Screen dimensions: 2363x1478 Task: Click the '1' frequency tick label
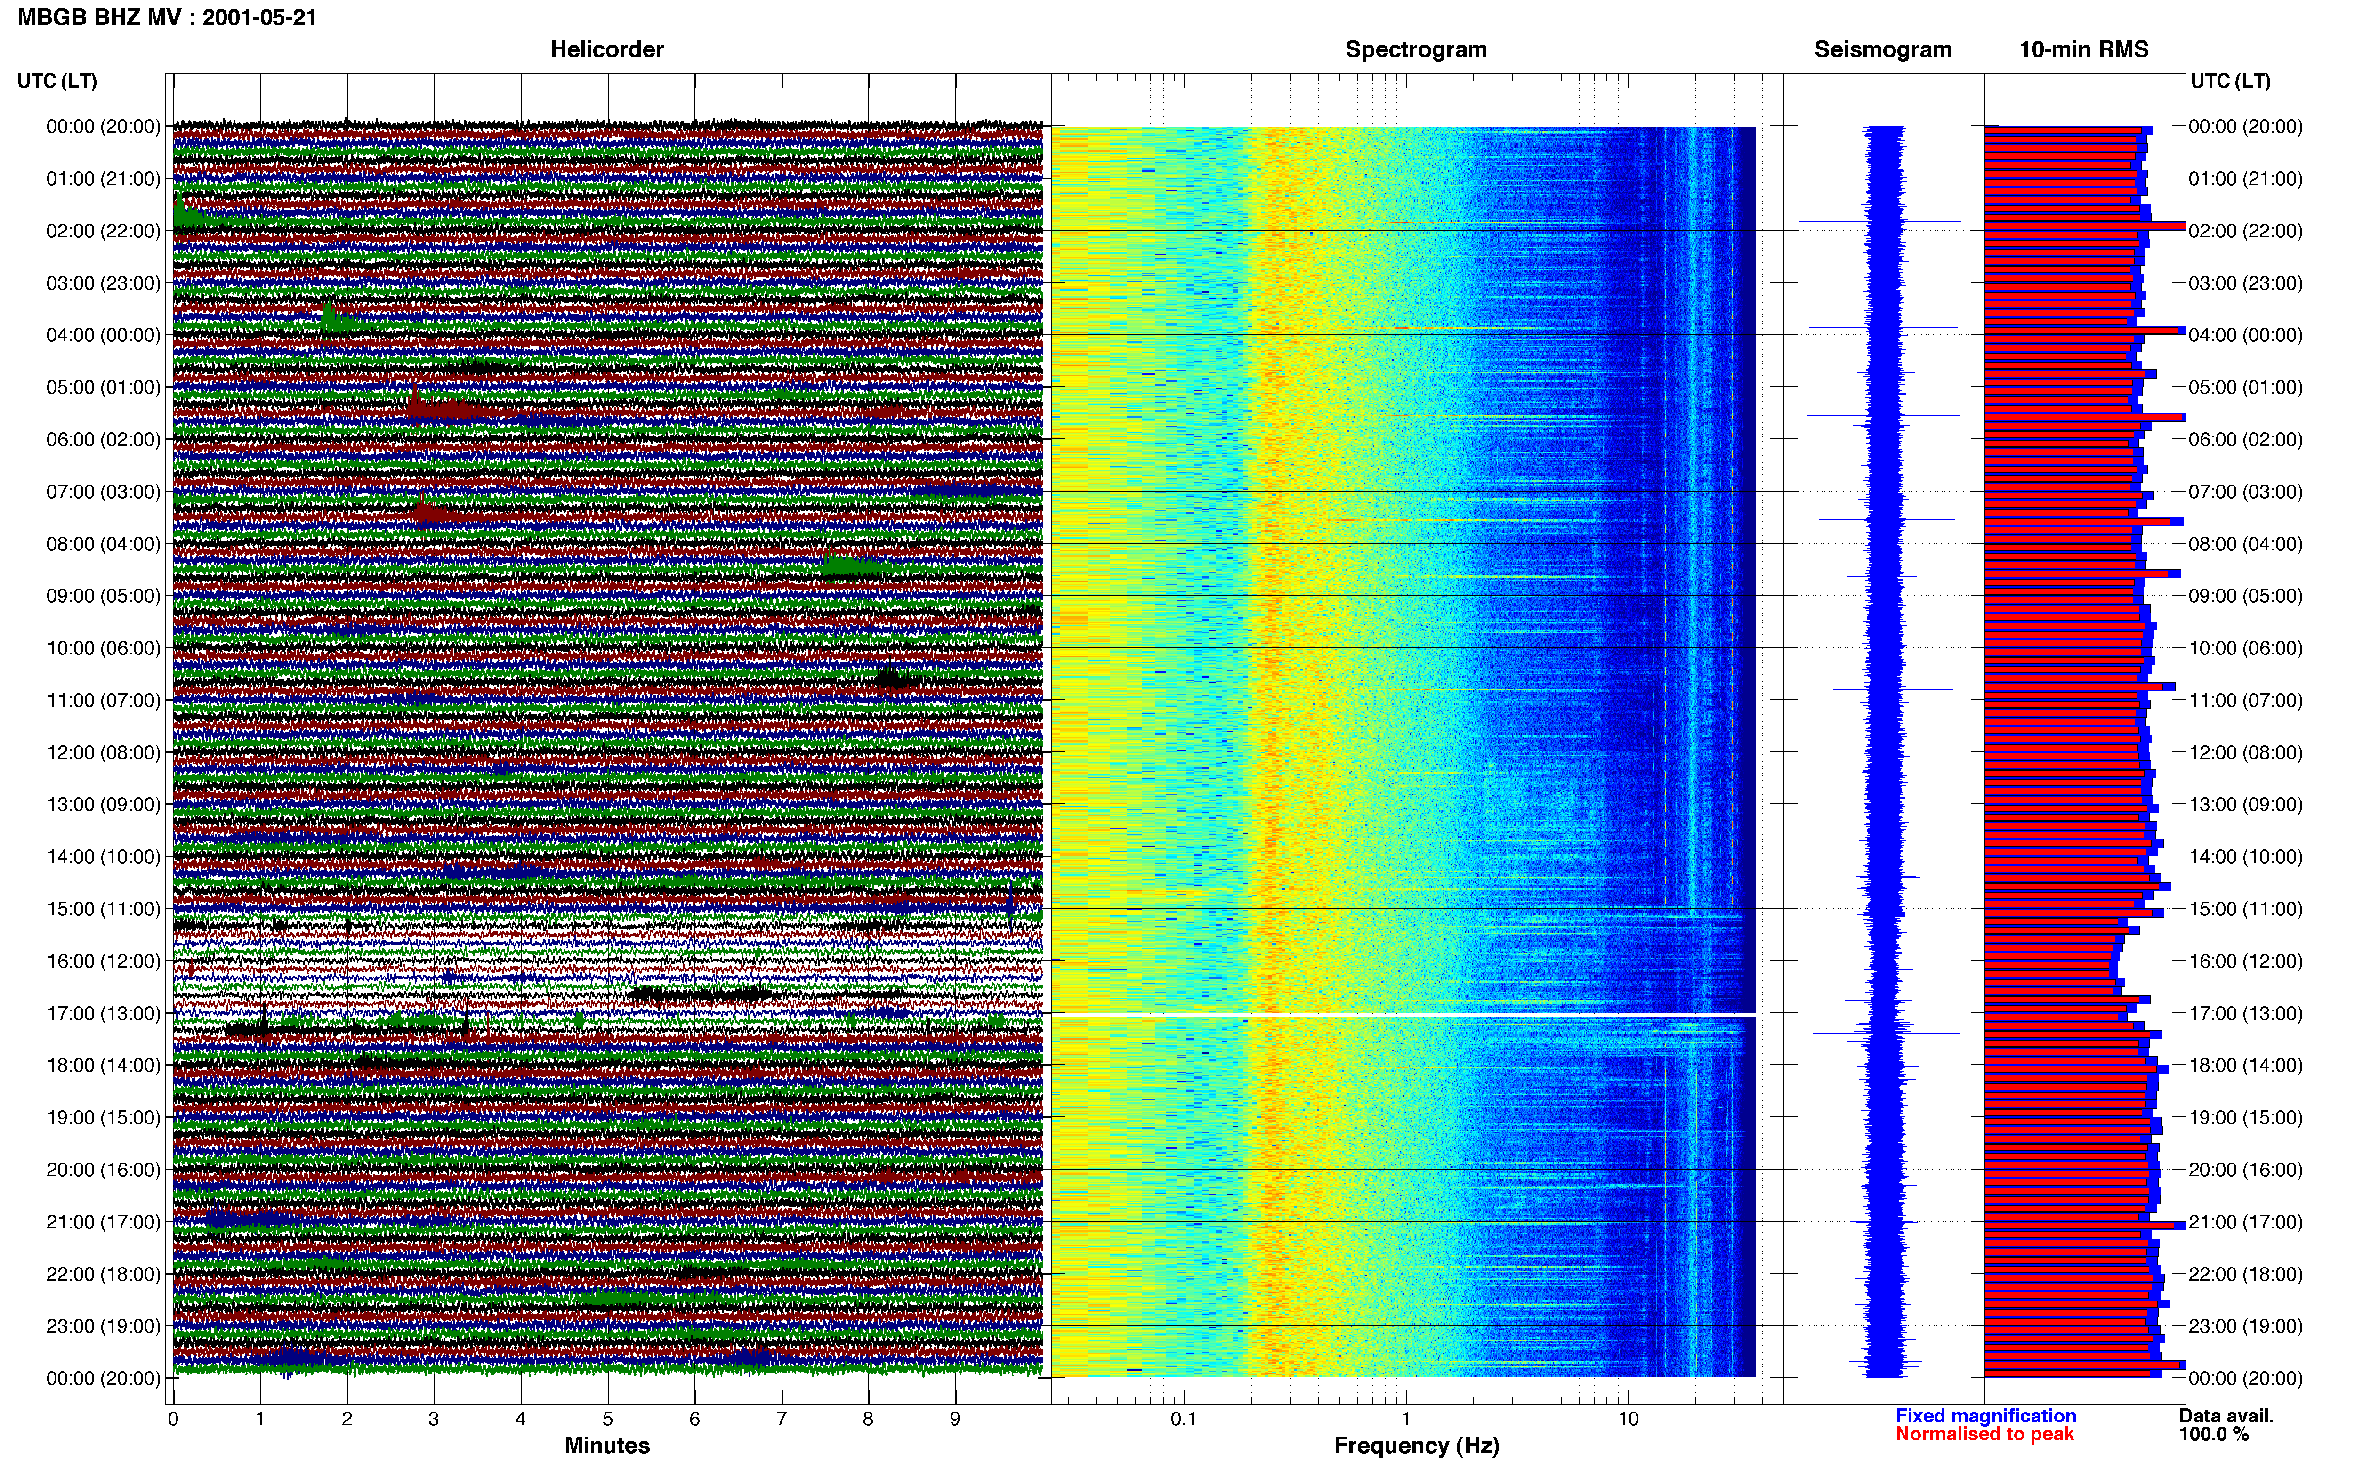pyautogui.click(x=1406, y=1419)
